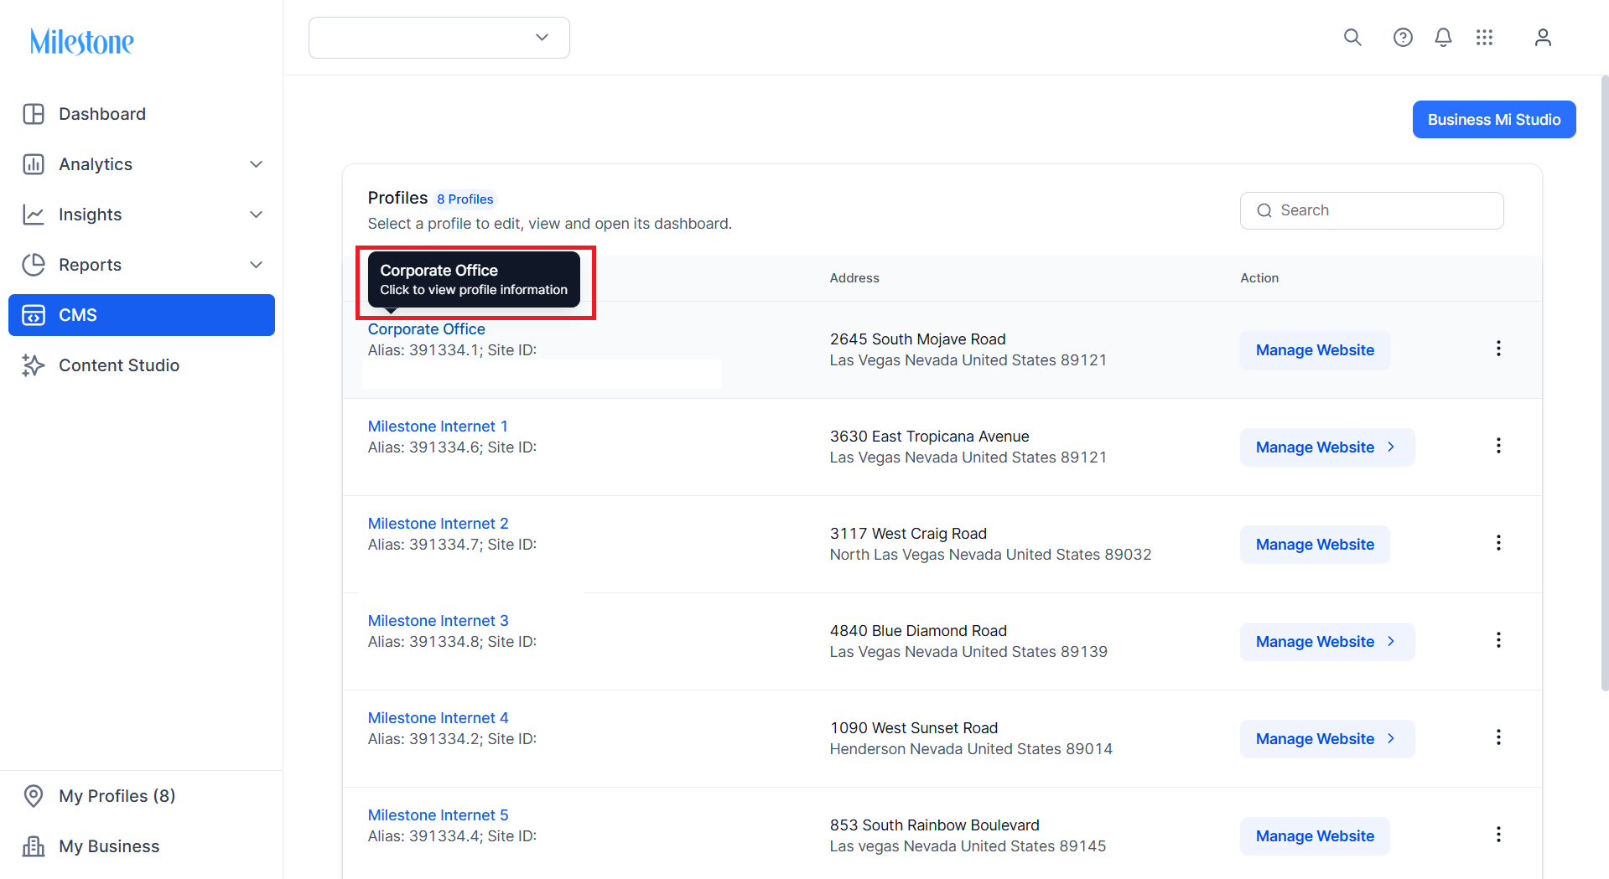Expand the Insights menu chevron

pos(257,215)
